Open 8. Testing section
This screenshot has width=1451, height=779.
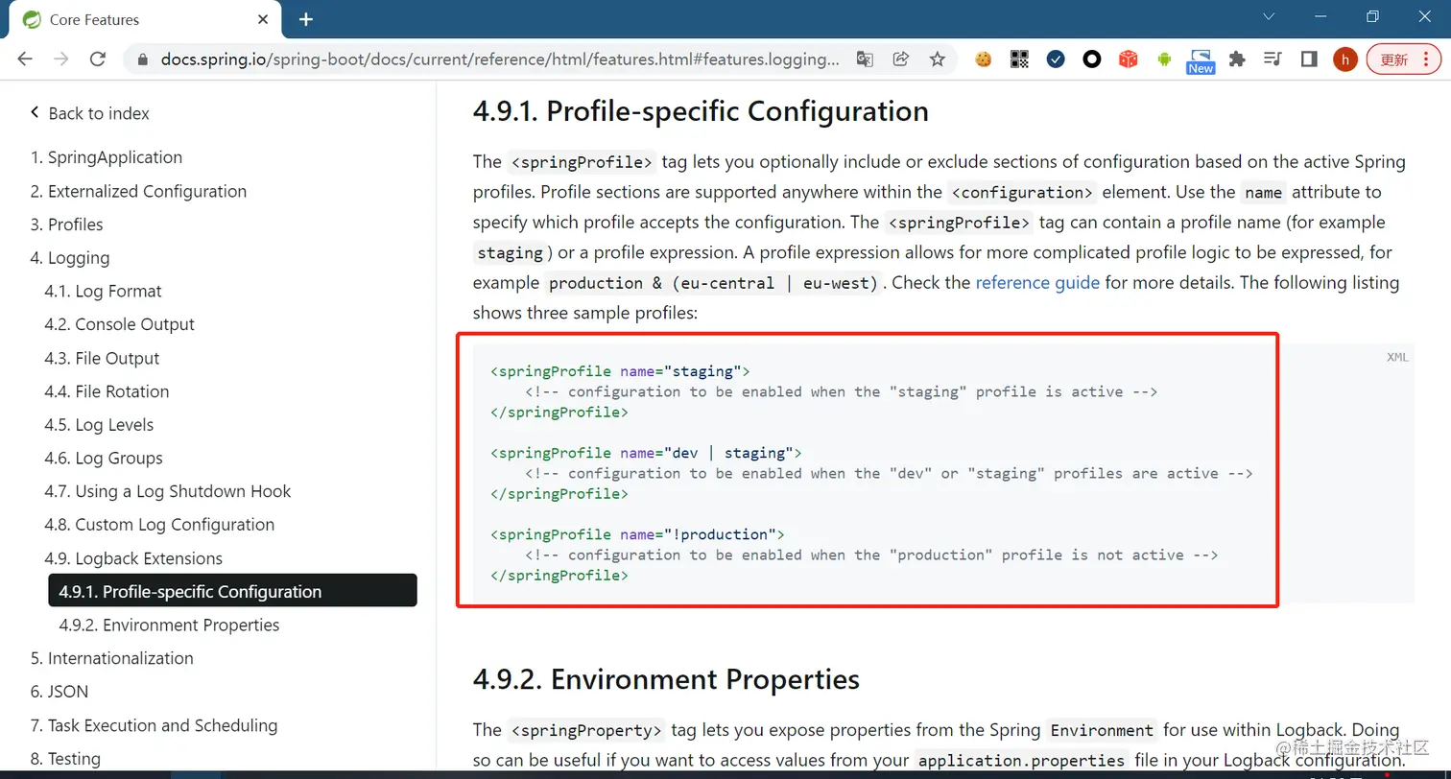pyautogui.click(x=65, y=759)
